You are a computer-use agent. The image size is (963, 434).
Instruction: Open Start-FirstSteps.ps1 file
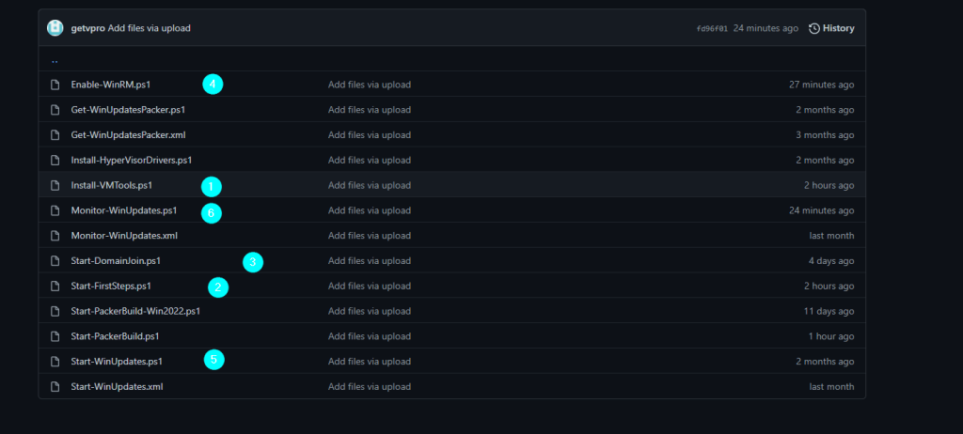[111, 286]
